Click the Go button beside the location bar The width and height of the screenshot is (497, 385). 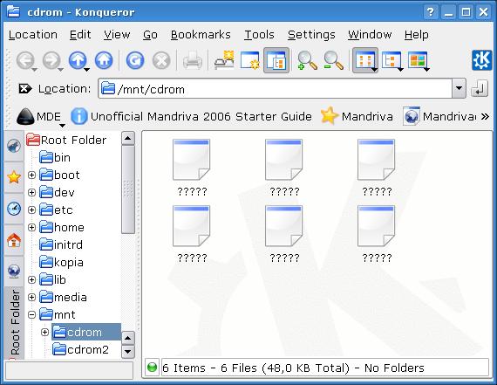[x=480, y=88]
